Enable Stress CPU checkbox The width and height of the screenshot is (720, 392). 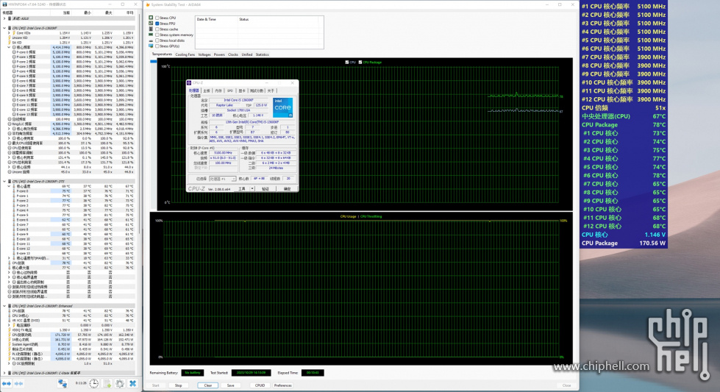point(157,18)
